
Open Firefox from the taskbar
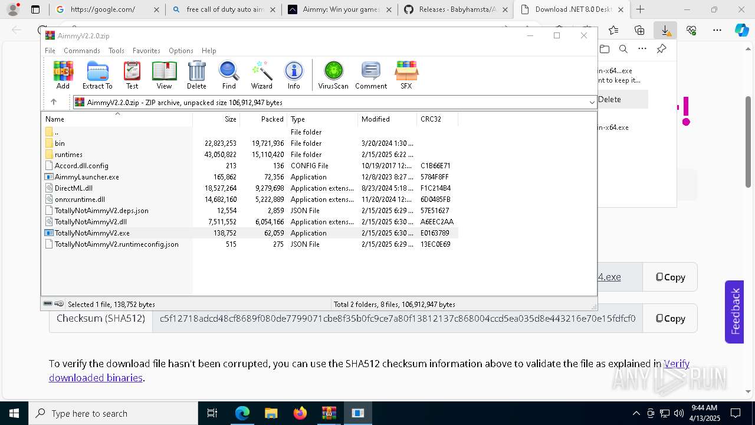click(300, 413)
